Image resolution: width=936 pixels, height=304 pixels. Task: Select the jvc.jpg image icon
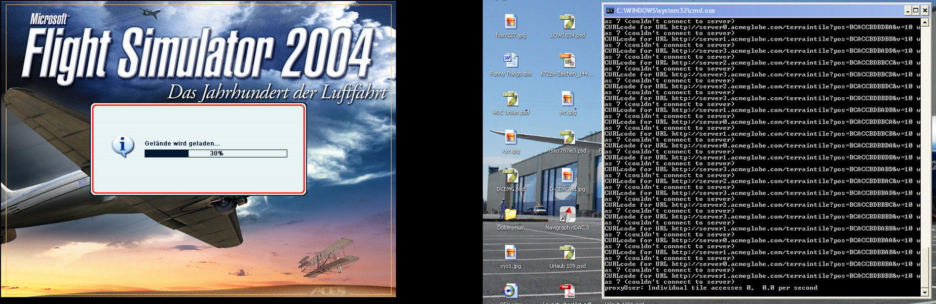tap(567, 100)
